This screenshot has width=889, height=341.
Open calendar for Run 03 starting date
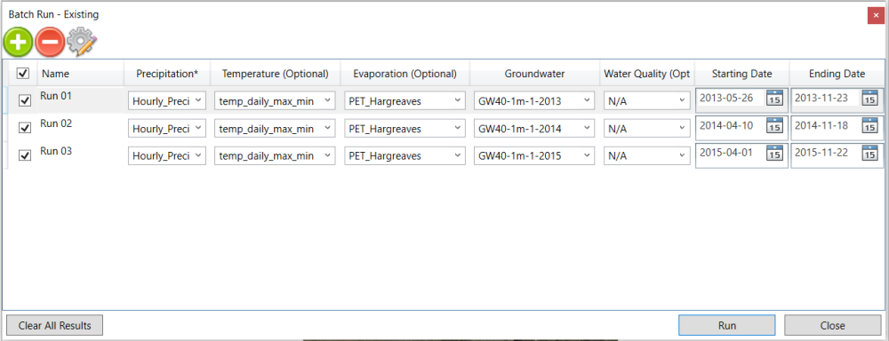click(774, 153)
